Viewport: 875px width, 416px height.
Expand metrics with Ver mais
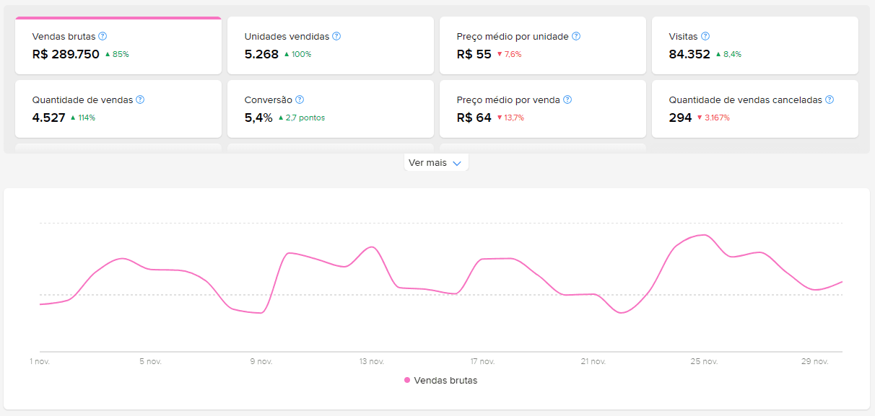pos(436,163)
